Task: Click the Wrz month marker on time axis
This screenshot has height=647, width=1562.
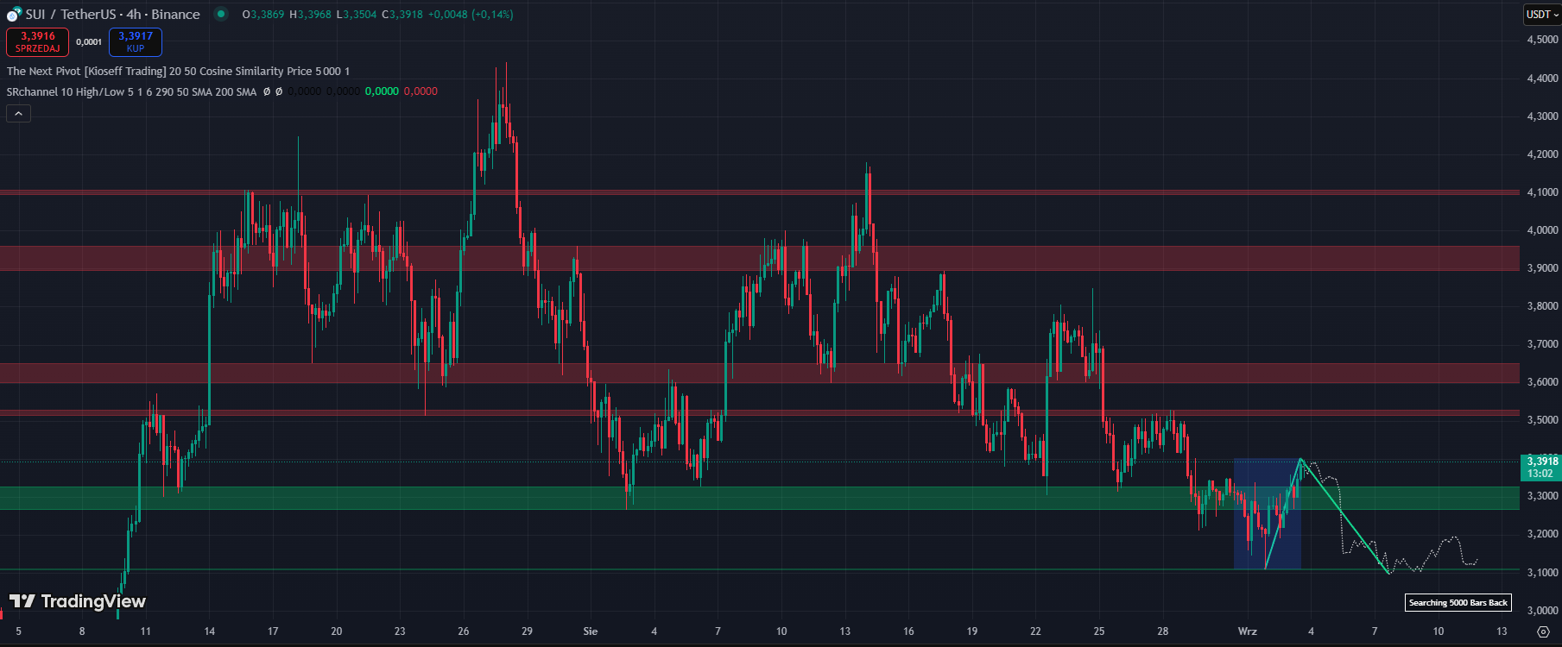Action: (x=1247, y=631)
